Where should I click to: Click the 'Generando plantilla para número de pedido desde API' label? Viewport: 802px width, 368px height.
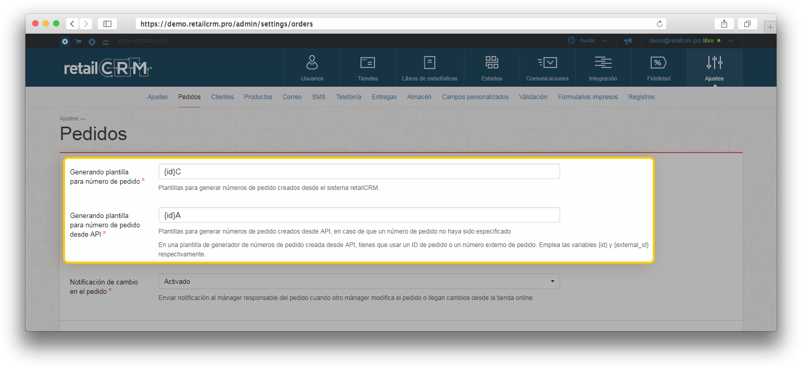[105, 225]
